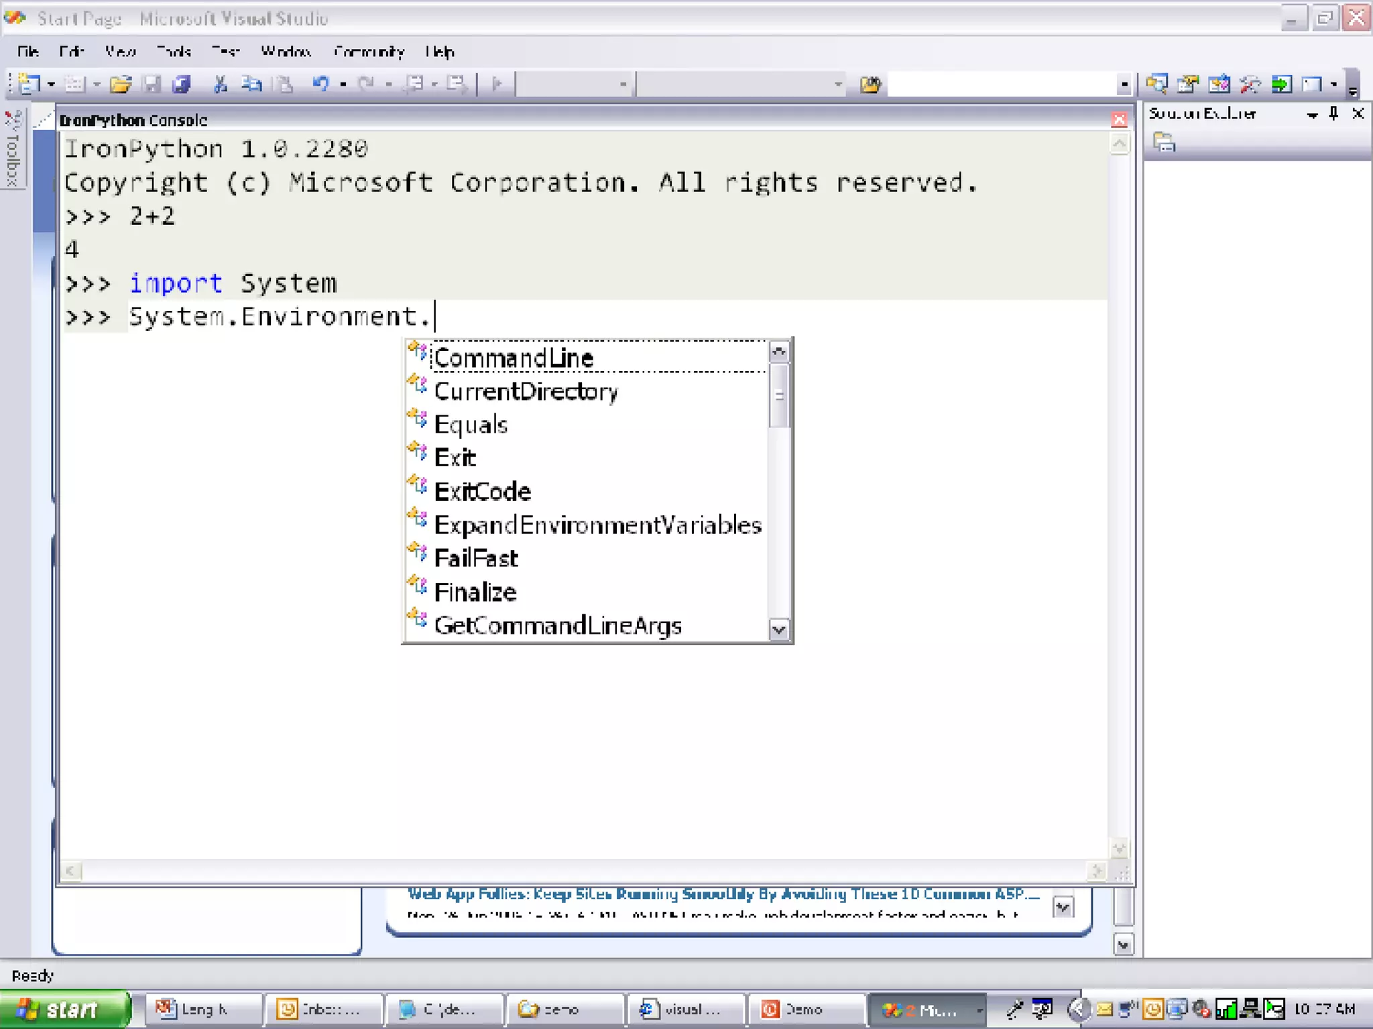Open the Test menu
Image resolution: width=1373 pixels, height=1029 pixels.
[x=226, y=52]
